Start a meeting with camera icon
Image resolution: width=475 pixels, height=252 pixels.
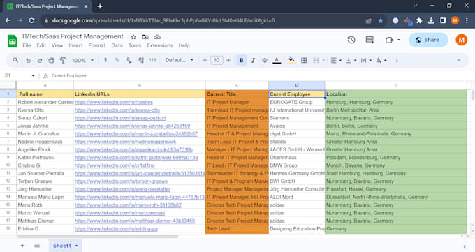389,40
